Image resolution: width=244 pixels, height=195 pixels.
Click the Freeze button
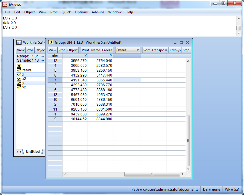tap(107, 50)
